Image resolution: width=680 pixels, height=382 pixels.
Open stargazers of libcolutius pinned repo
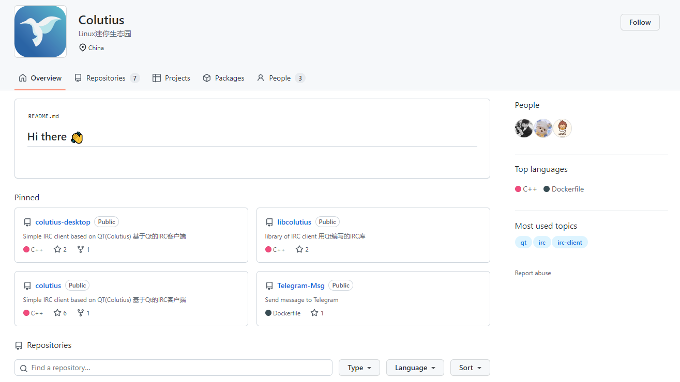pos(302,250)
